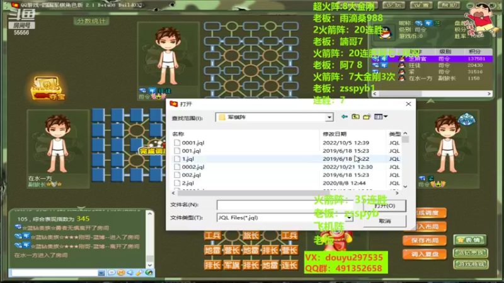Click the left player 在水一方 avatar
Viewport: 504px width, 283px height.
click(58, 143)
